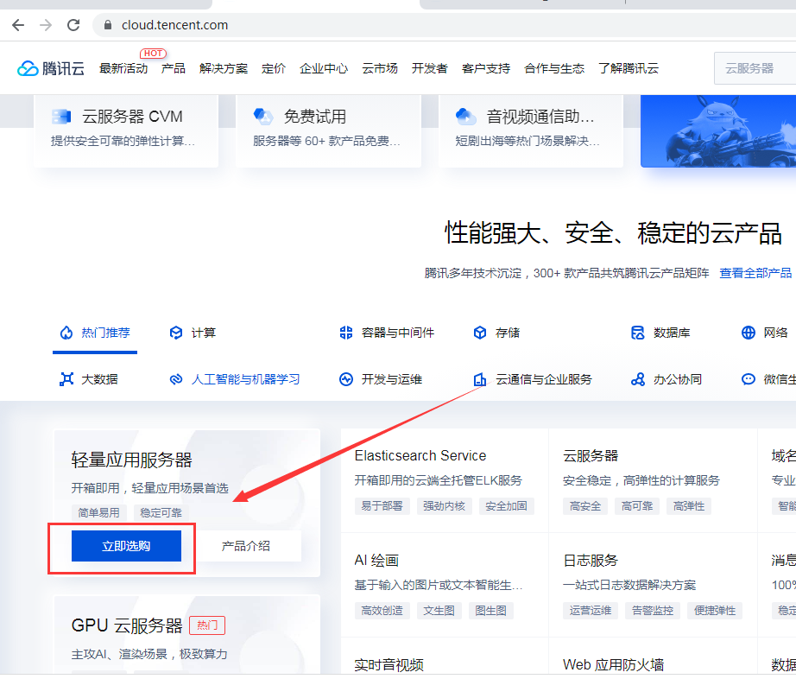Open the 产品 navigation menu
The image size is (796, 679).
tap(174, 68)
